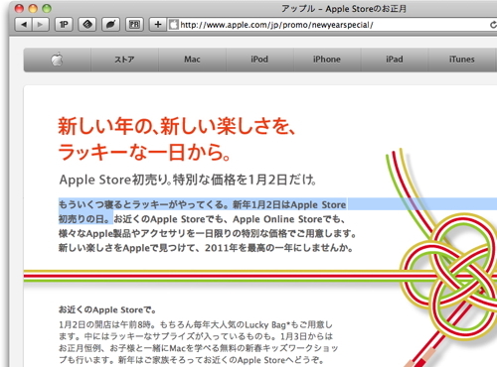
Task: Click the PB toolbar button
Action: [134, 25]
